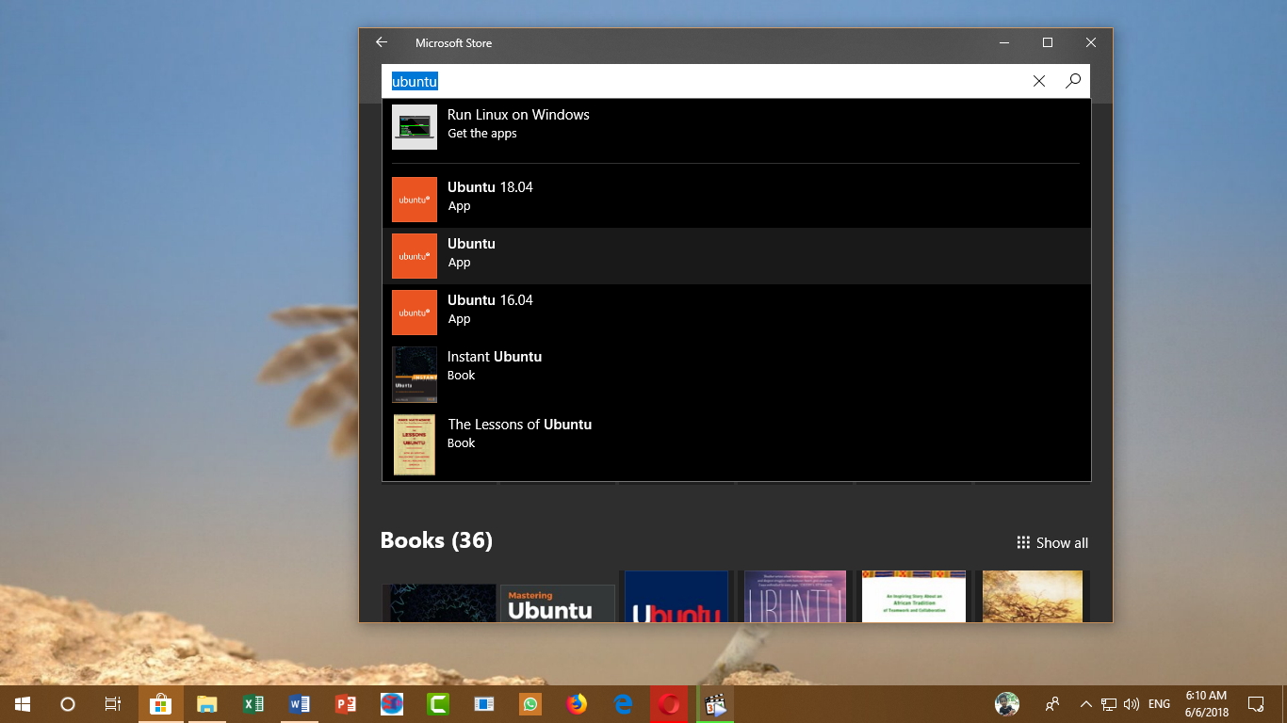Show all 36 Ubuntu books
The height and width of the screenshot is (723, 1287).
pyautogui.click(x=1062, y=542)
